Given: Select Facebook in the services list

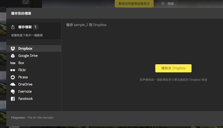Looking at the screenshot, I should 34,99.
